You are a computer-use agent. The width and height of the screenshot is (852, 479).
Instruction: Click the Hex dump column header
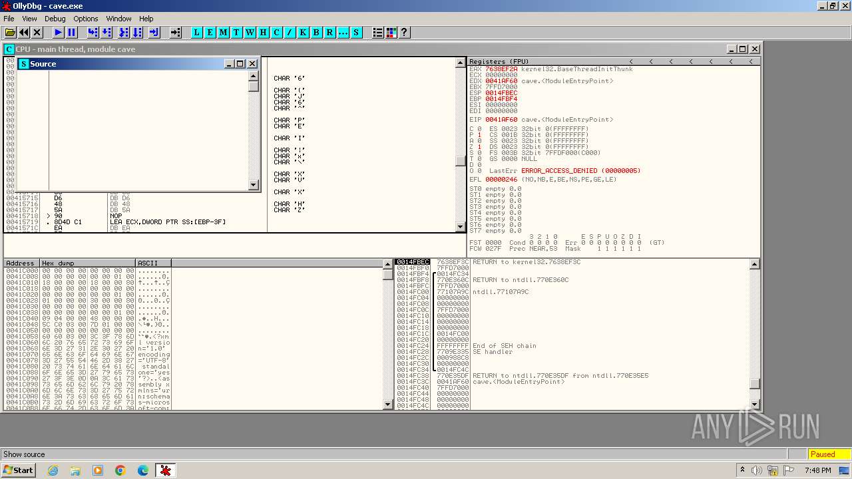click(88, 263)
